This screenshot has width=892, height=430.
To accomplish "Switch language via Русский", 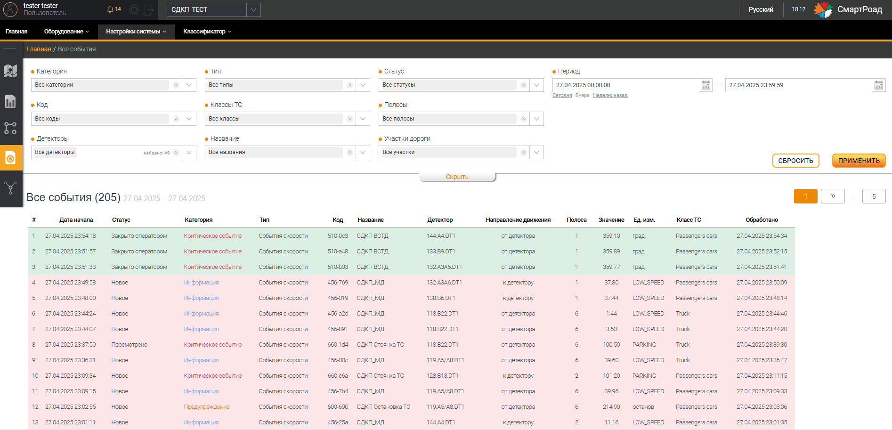I will 761,9.
